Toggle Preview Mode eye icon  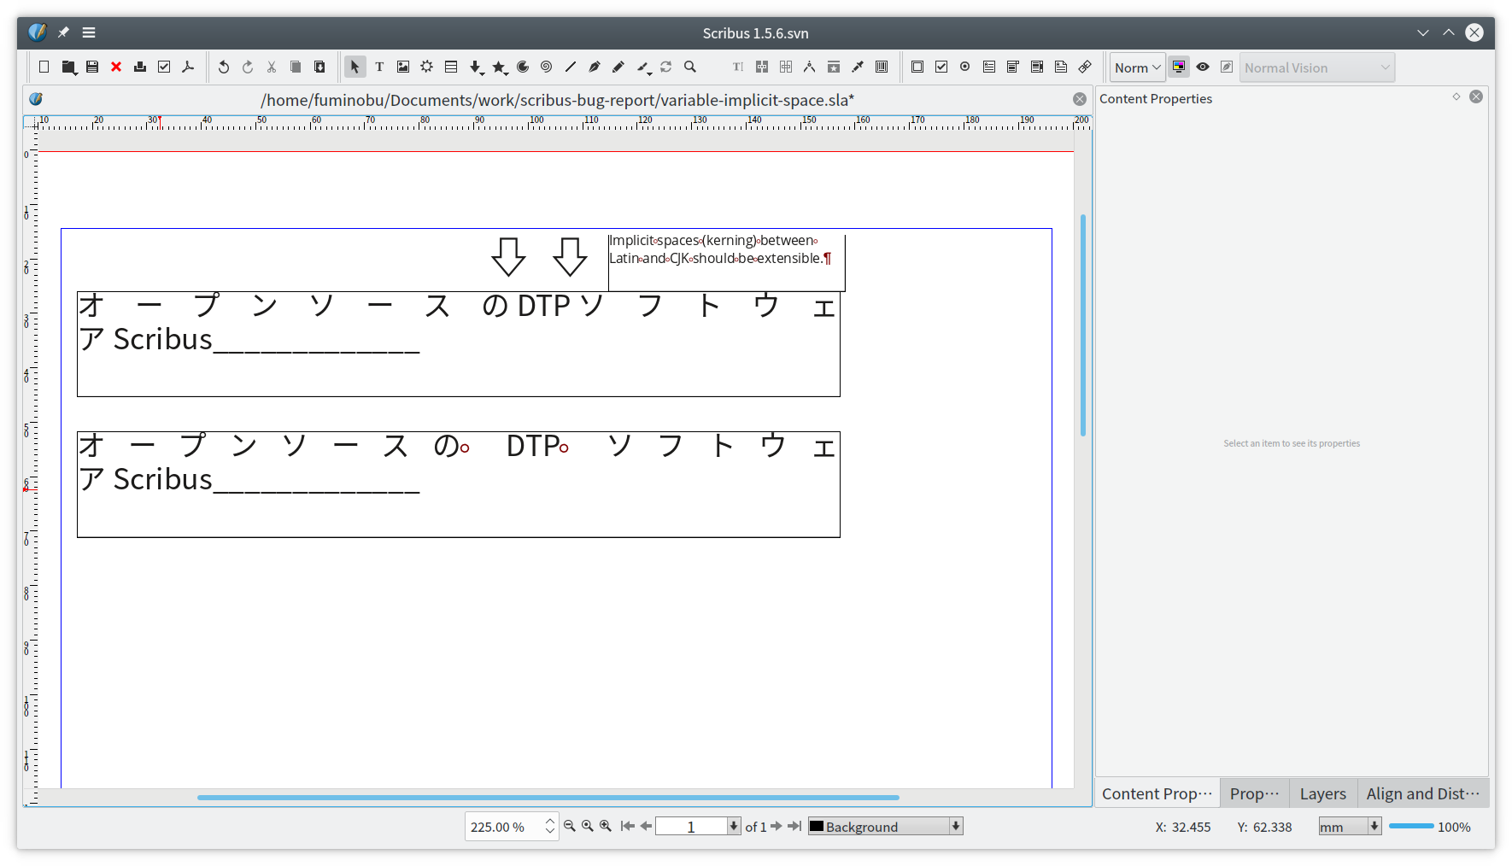click(1203, 67)
